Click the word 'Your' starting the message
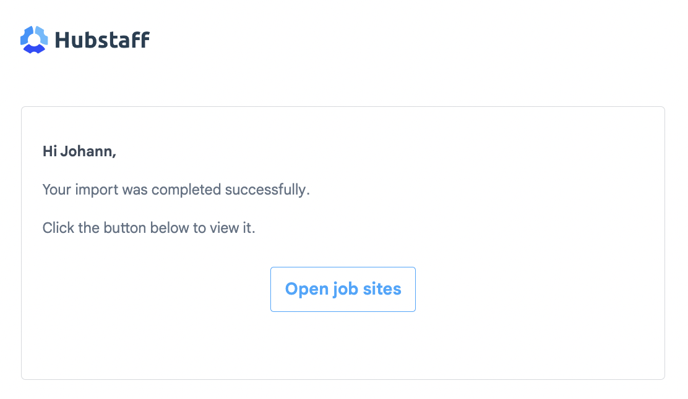Screen dimensions: 688x399 (x=56, y=190)
